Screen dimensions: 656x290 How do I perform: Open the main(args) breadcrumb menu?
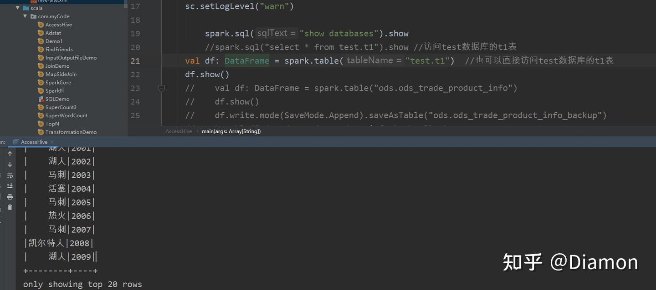point(231,131)
